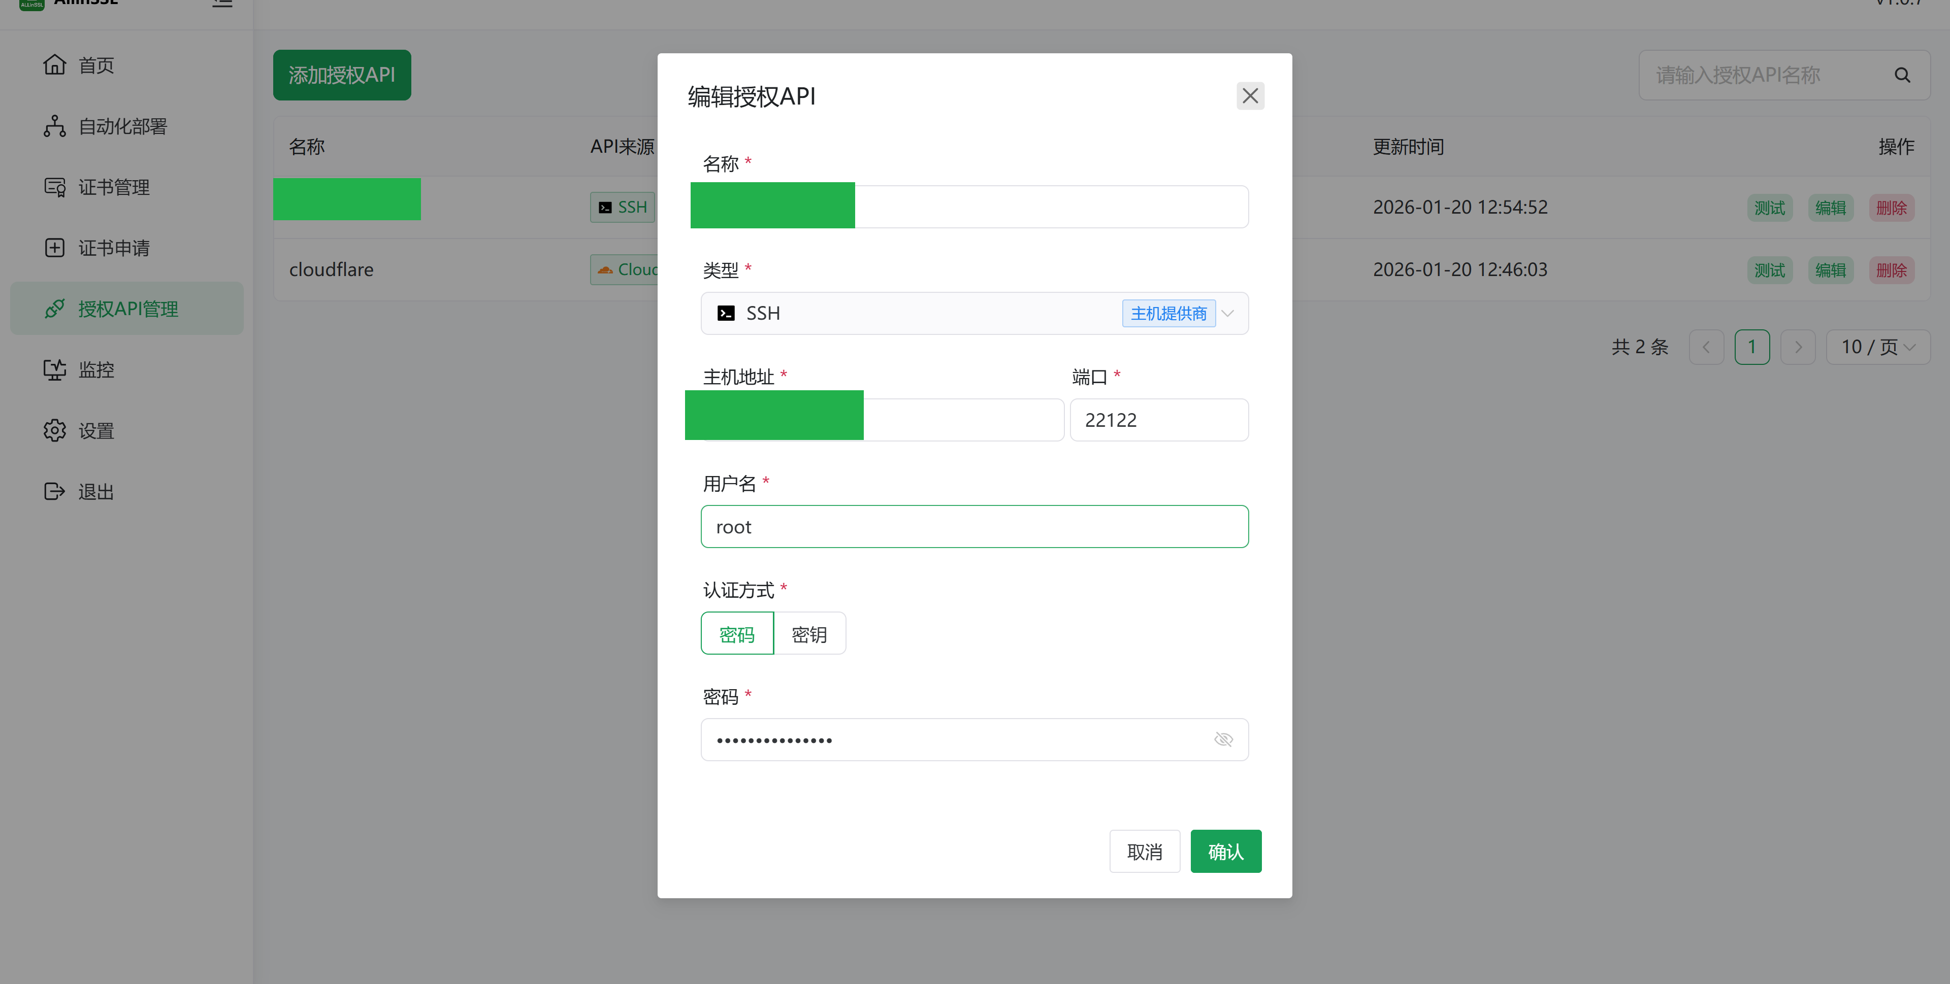Focus the 密码 input field
The image size is (1950, 984).
pos(974,739)
